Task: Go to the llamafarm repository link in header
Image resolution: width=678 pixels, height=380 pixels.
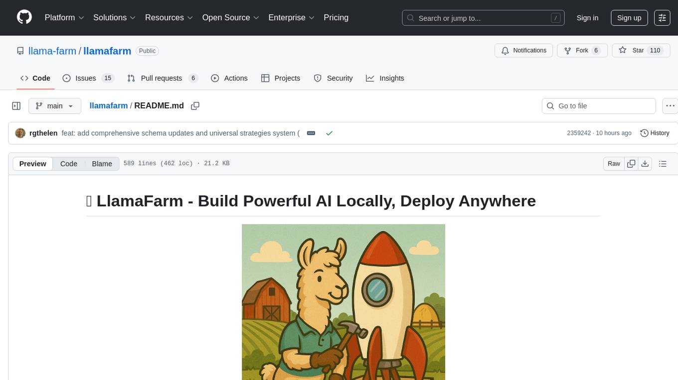Action: pyautogui.click(x=107, y=51)
